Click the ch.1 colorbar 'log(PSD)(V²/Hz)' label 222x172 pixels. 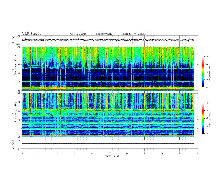pyautogui.click(x=210, y=73)
